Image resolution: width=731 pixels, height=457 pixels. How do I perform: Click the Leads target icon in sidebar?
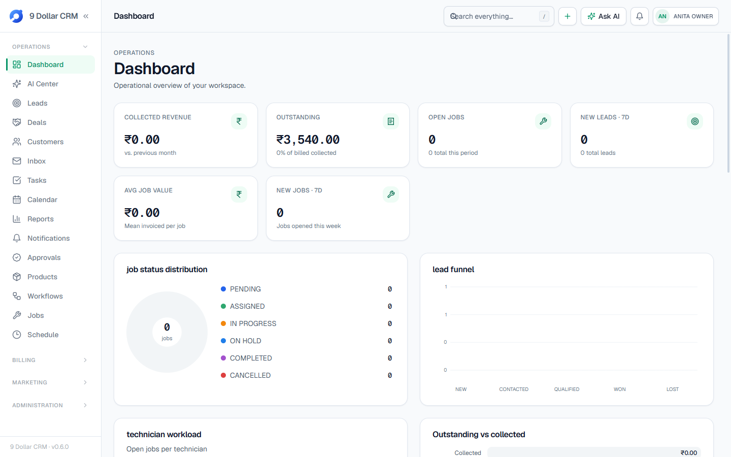pyautogui.click(x=17, y=103)
